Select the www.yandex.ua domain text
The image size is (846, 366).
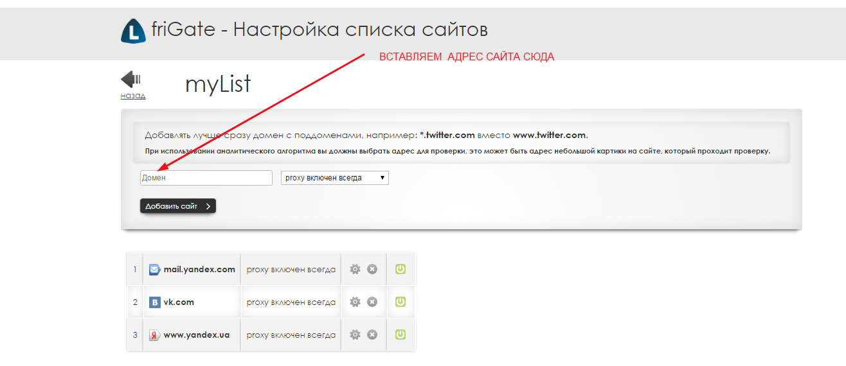coord(197,335)
